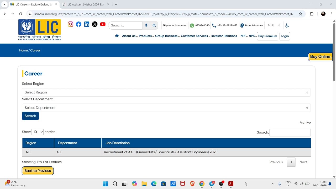
Task: Focus the header Search... input box
Action: pos(125,25)
